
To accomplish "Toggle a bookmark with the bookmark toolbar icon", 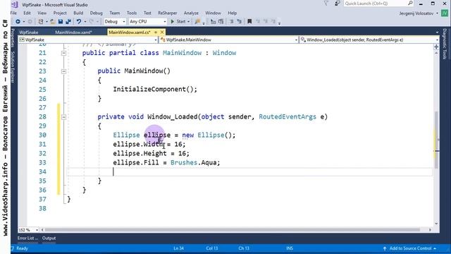I will (x=249, y=22).
